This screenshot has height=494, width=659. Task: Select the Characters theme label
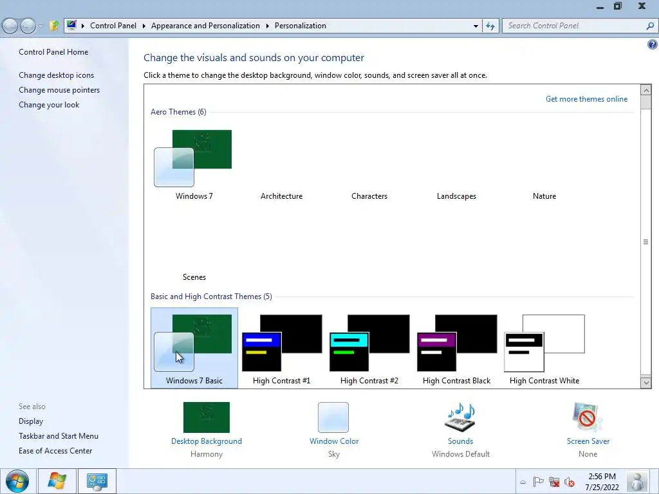tap(369, 196)
